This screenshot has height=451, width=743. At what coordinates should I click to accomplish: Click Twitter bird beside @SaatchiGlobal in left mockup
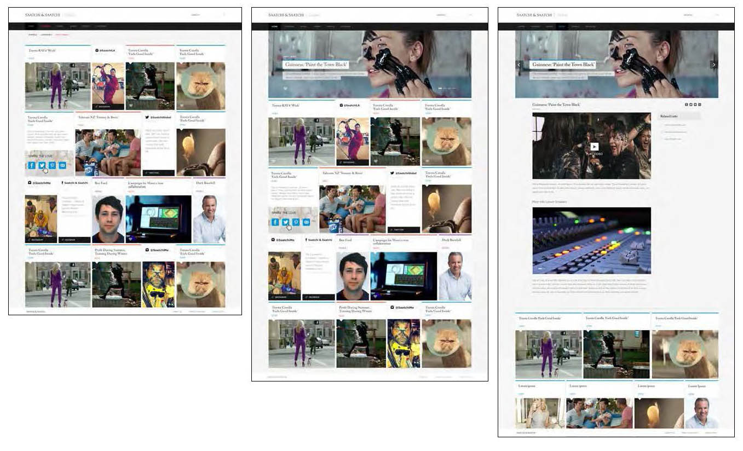coord(147,117)
